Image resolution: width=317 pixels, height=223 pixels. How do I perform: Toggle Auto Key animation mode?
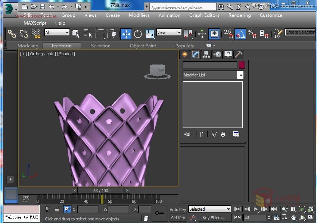click(178, 209)
